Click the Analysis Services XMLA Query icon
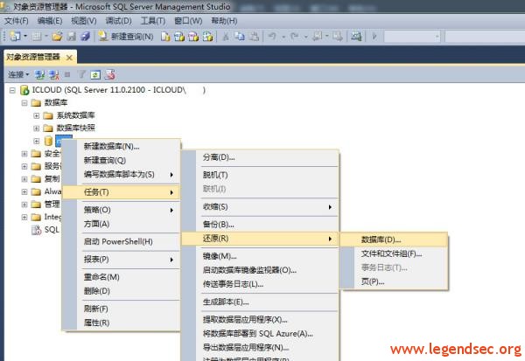The image size is (525, 361). point(207,37)
